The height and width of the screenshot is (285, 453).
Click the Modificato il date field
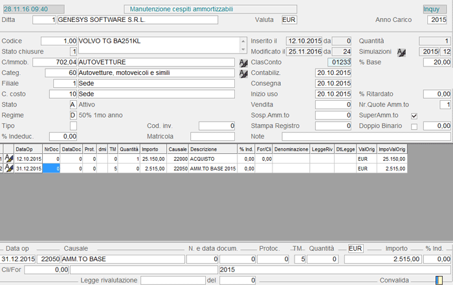[304, 52]
